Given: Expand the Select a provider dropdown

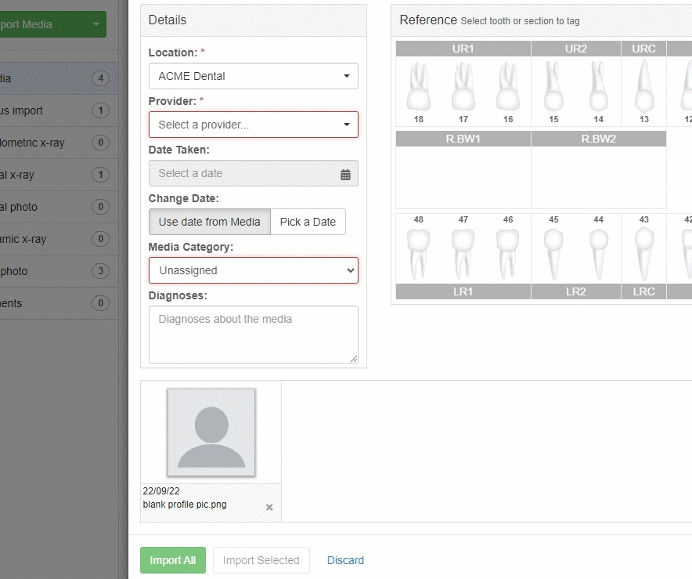Looking at the screenshot, I should pos(254,125).
